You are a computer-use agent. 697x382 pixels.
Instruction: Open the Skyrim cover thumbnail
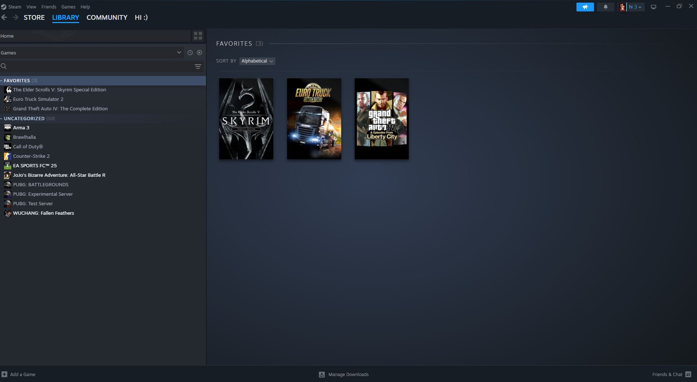[246, 119]
